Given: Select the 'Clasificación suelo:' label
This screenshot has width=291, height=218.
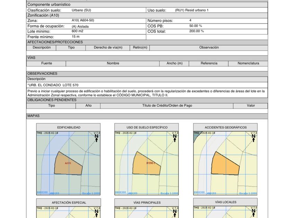Looking at the screenshot, I should point(44,10).
